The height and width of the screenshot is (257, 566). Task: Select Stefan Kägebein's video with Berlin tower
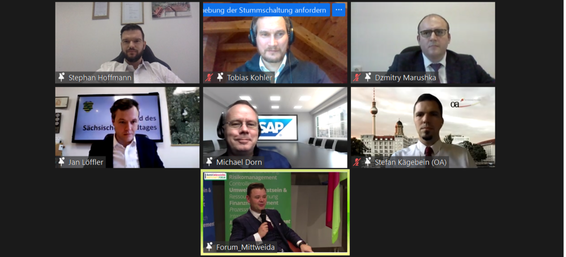coord(423,127)
